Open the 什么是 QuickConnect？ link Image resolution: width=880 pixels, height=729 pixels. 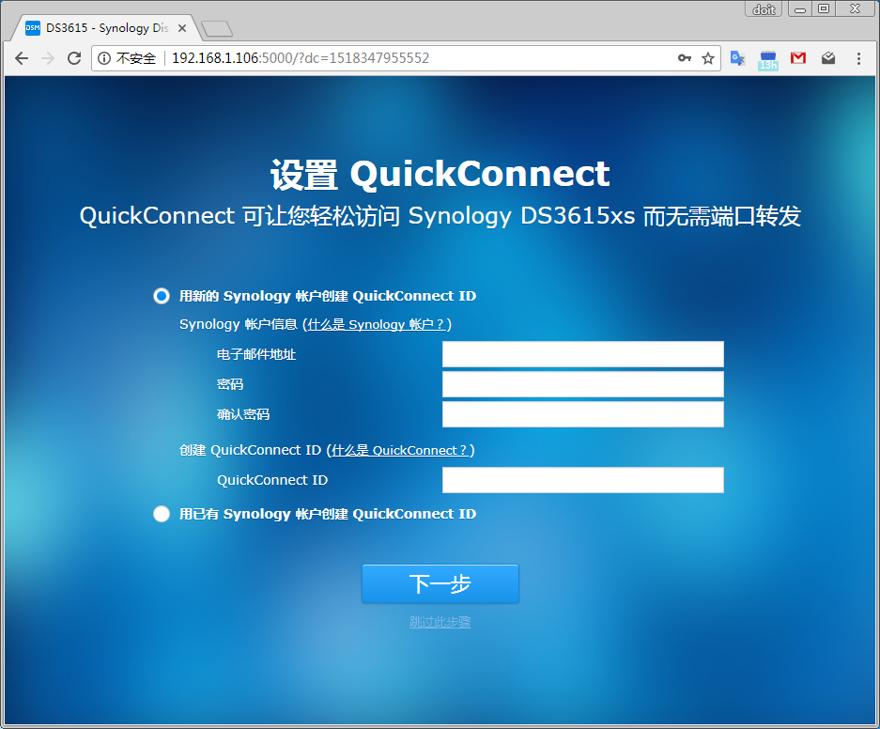click(x=400, y=450)
